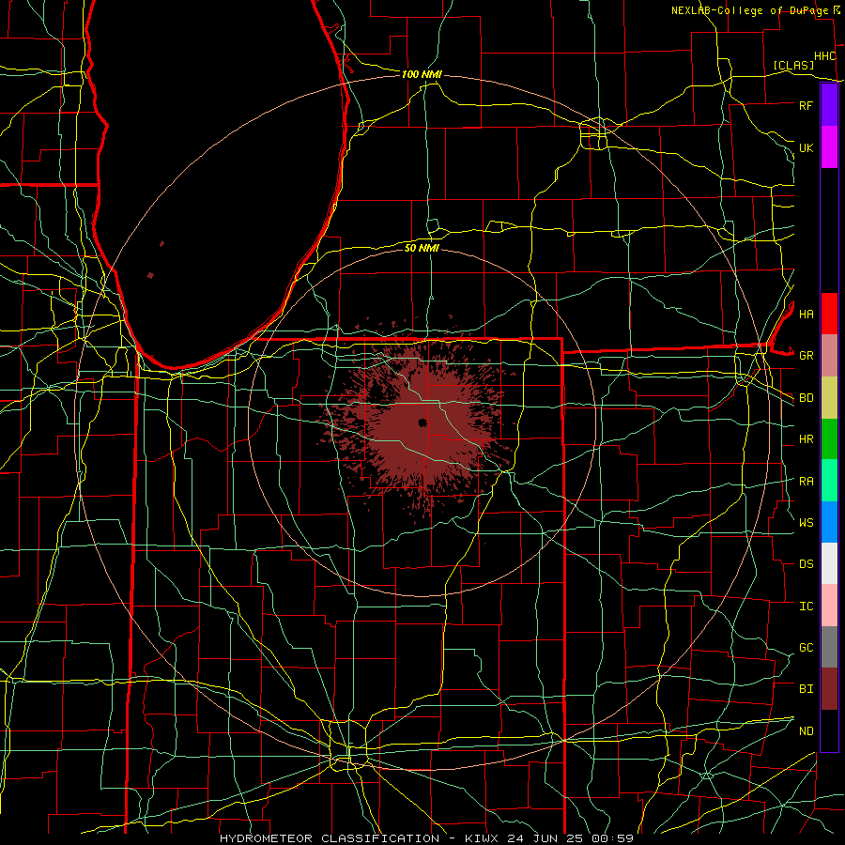Click the DS legend label
This screenshot has width=845, height=845.
pyautogui.click(x=806, y=564)
